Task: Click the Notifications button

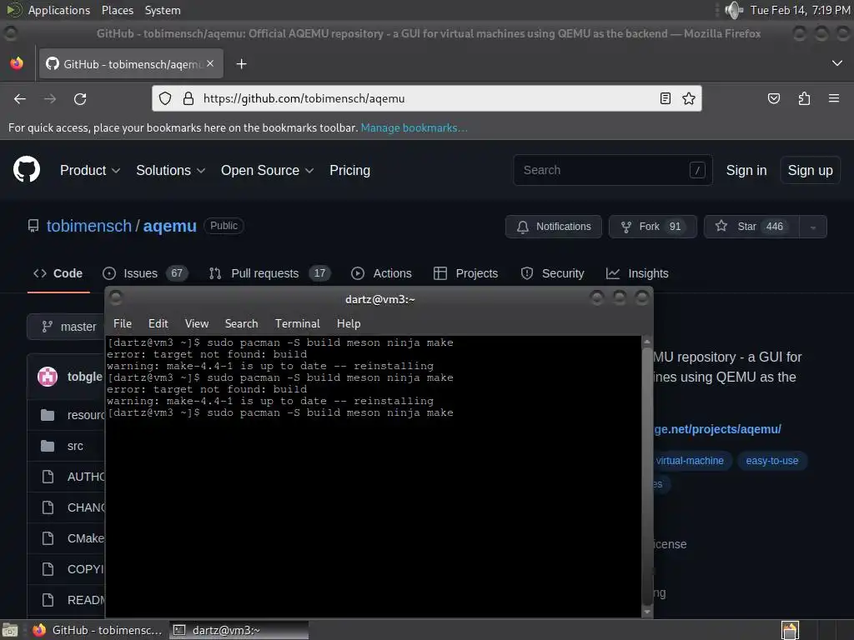Action: 554,227
